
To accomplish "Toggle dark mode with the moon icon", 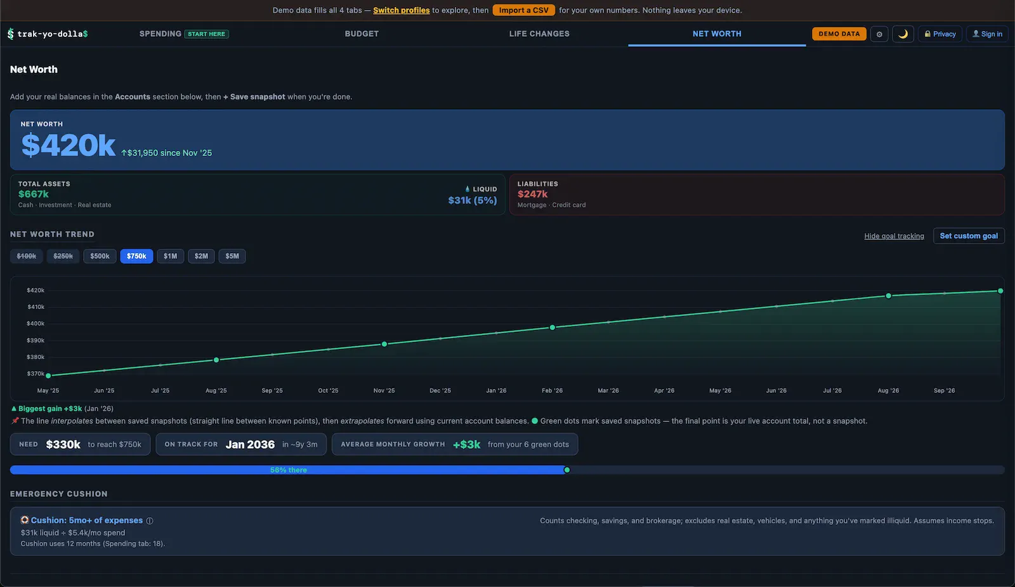I will [x=903, y=34].
